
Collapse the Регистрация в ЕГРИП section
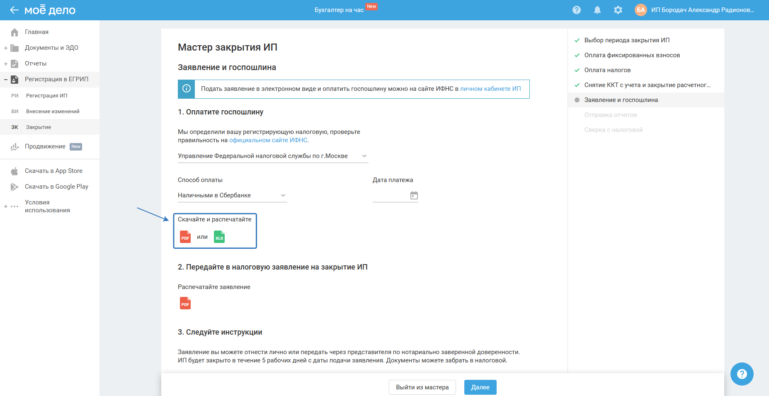pos(6,79)
